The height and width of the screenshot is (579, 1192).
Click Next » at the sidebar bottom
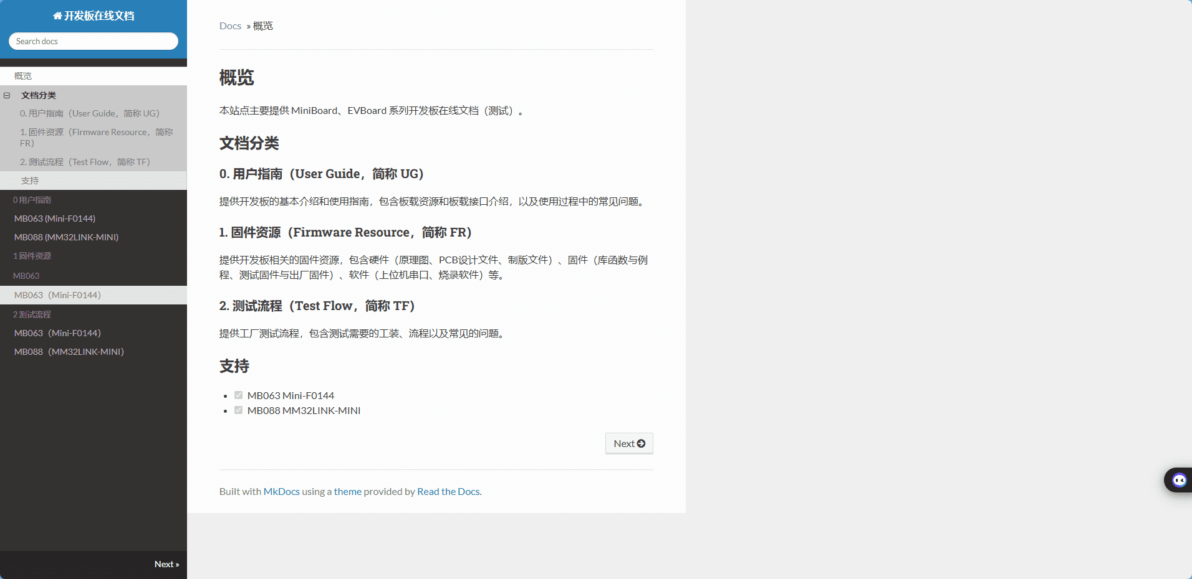pos(166,564)
